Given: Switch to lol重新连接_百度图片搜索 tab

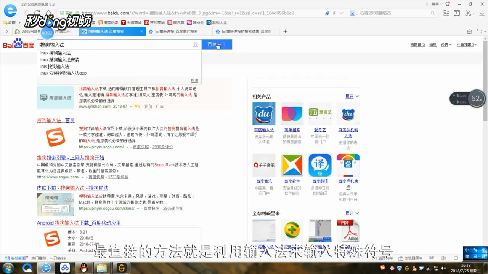Looking at the screenshot, I should (x=179, y=32).
